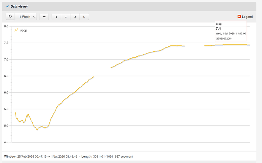Screen dimensions: 262x163
Task: Zoom out with the minus button
Action: point(66,17)
